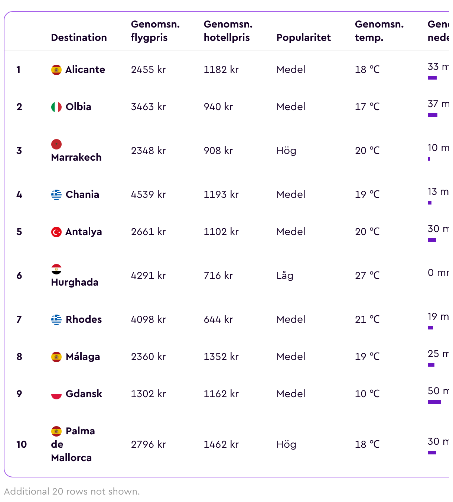Click the Olbia precipitation bar
453x502 pixels.
(433, 115)
